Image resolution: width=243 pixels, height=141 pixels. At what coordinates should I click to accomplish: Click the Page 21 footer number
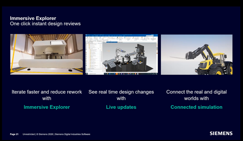coord(14,134)
